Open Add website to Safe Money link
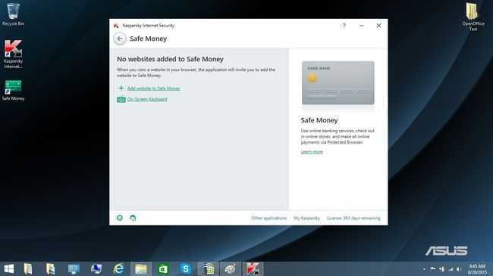493x276 pixels. pyautogui.click(x=154, y=88)
